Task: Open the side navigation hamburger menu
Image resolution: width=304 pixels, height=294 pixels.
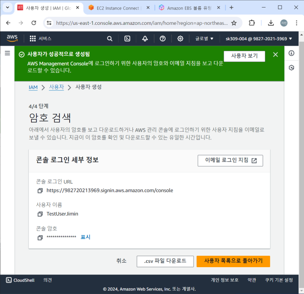Action: [7, 53]
